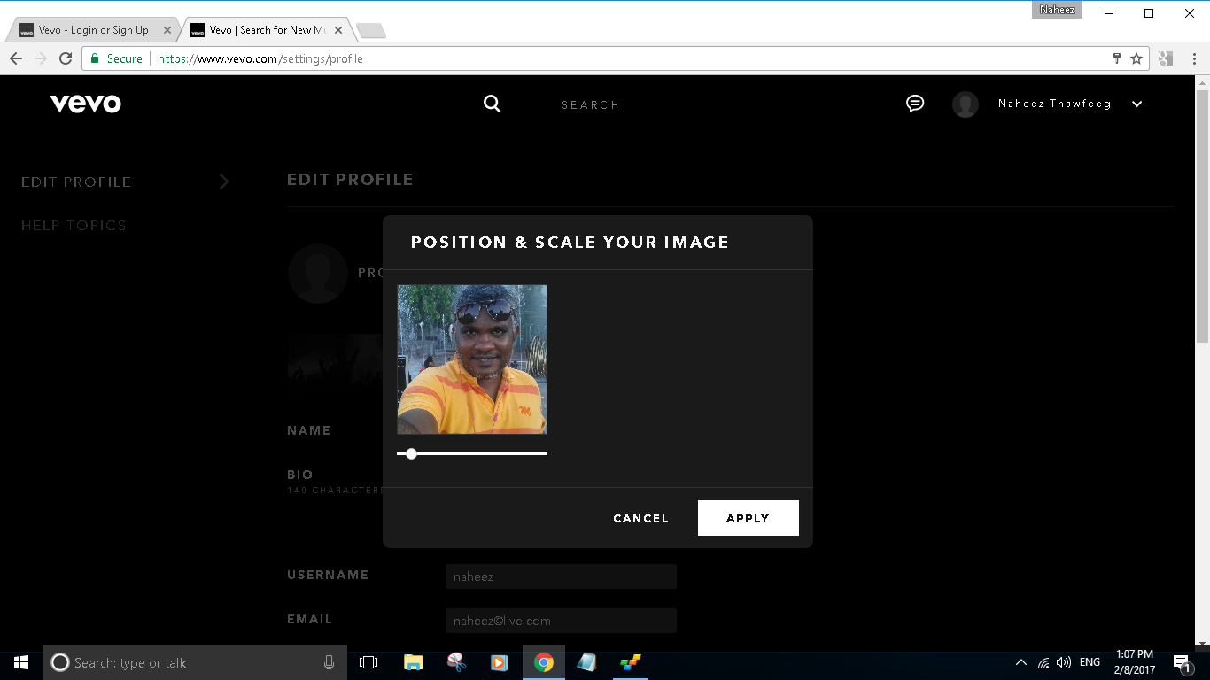Screen dimensions: 1210x680
Task: Click the profile photo crop preview
Action: (472, 359)
